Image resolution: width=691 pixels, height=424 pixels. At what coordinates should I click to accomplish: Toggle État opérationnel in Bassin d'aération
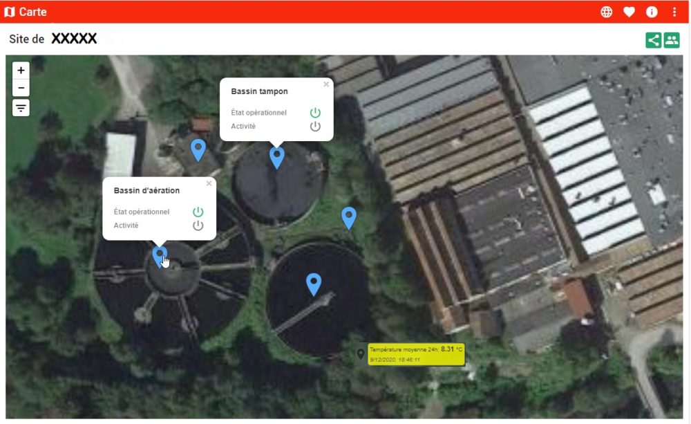pos(198,212)
